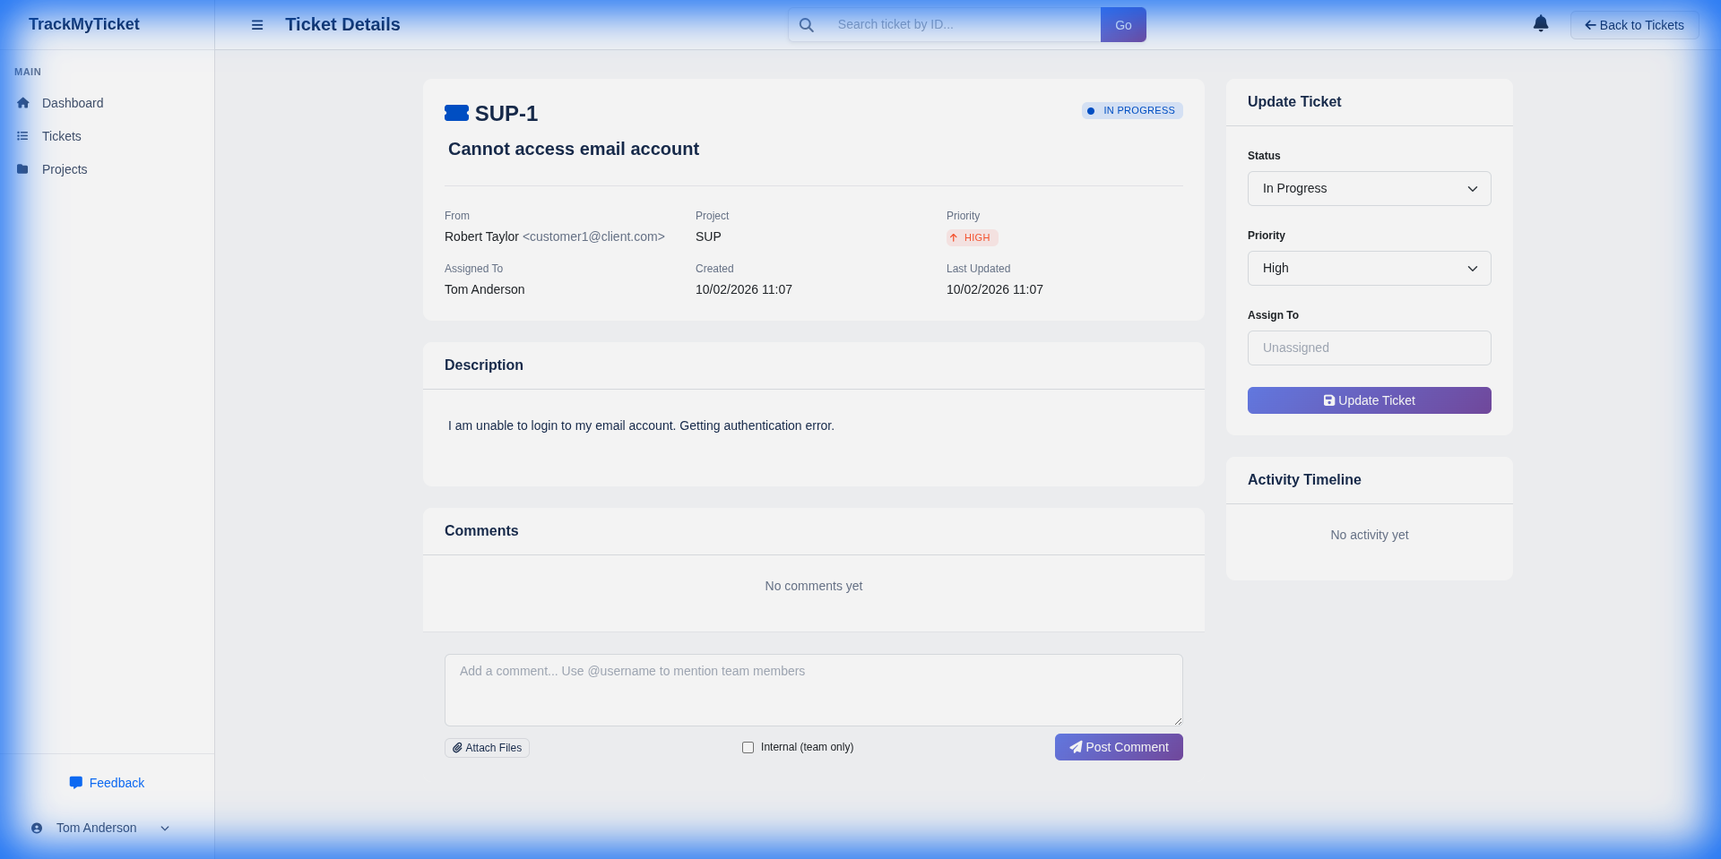Click the Go search button
The height and width of the screenshot is (859, 1721).
[x=1123, y=25]
